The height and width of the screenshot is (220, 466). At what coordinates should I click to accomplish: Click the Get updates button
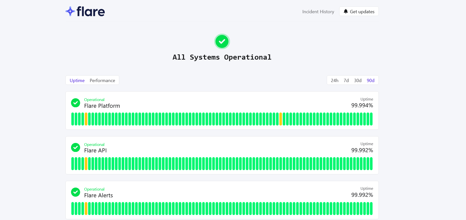[x=359, y=11]
